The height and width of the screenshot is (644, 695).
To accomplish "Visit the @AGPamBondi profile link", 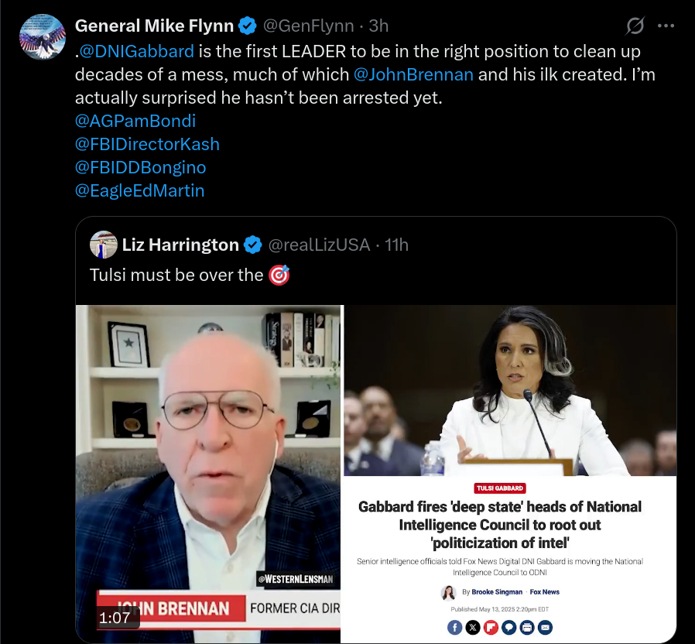I will 135,121.
